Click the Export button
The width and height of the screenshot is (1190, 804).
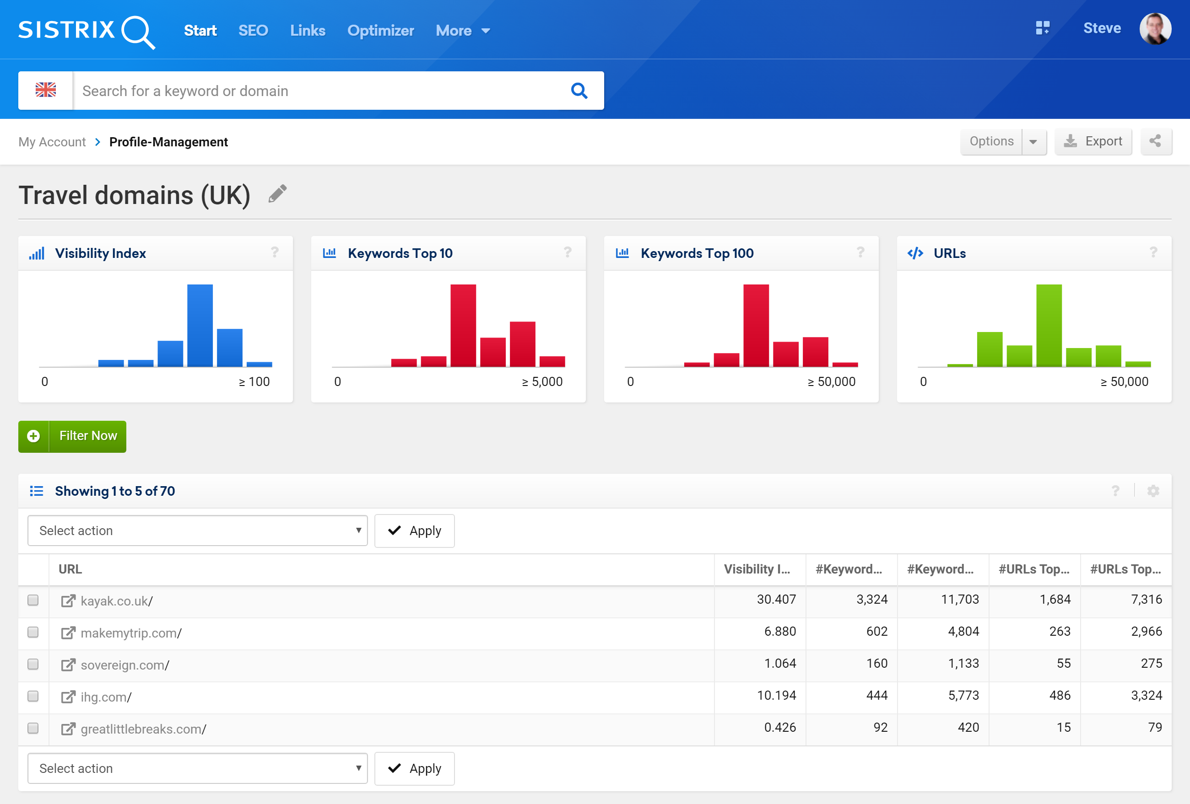tap(1093, 141)
